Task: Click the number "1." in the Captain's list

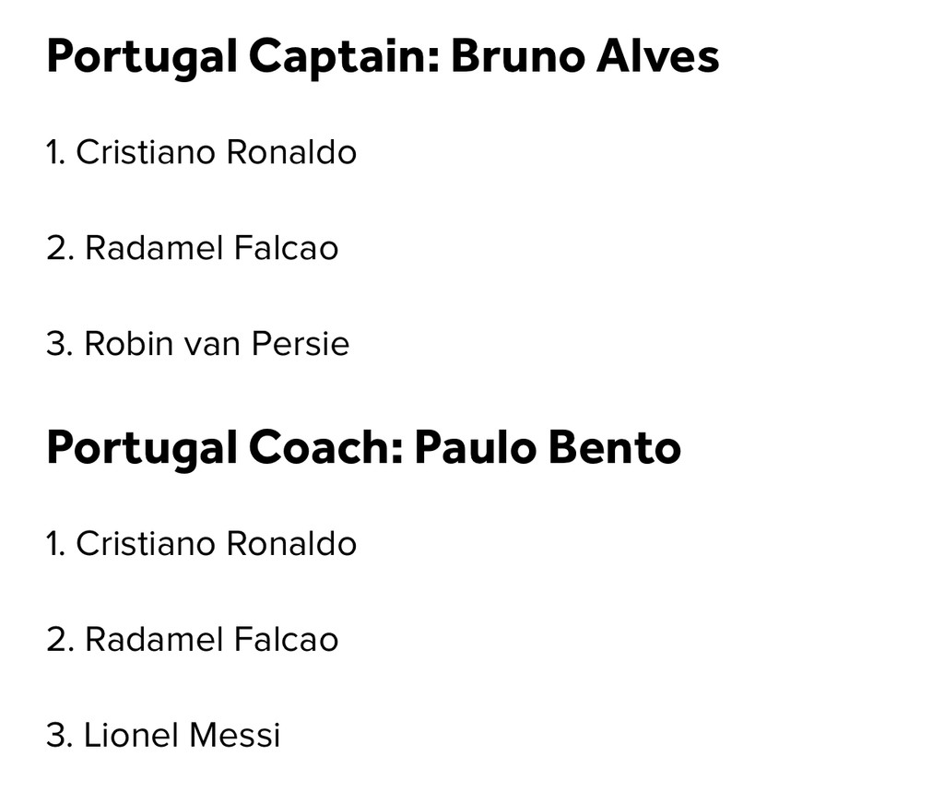Action: click(x=56, y=152)
